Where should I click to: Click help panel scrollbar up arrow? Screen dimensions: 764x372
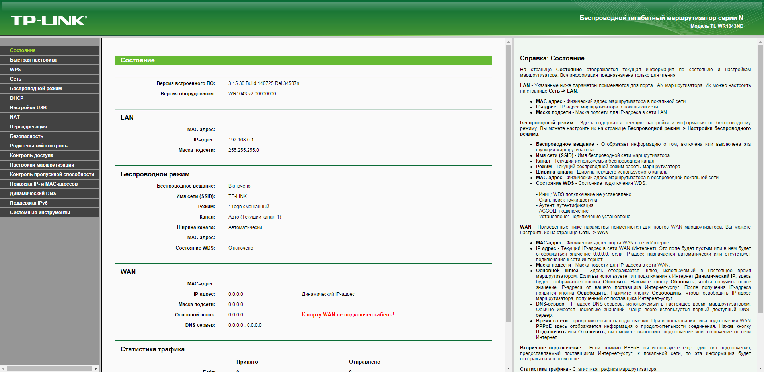[761, 41]
